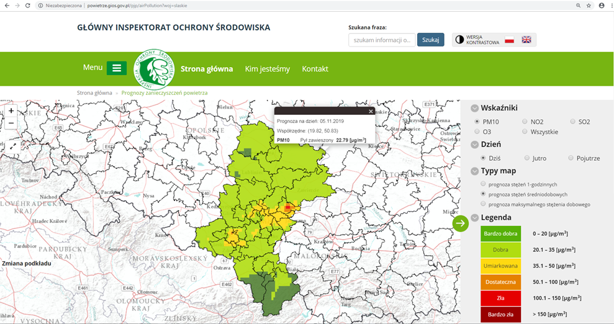
Task: Open Kontakt menu item
Action: click(x=315, y=69)
